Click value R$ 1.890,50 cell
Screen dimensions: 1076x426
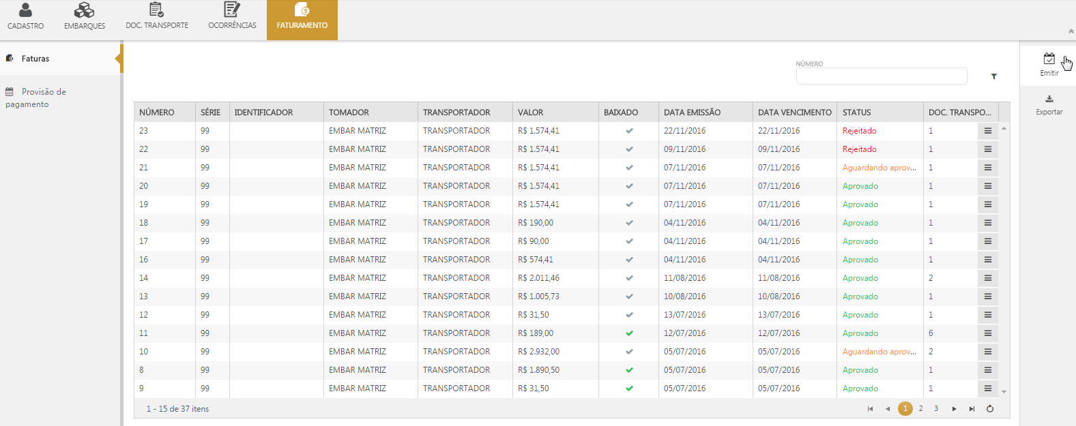(538, 370)
